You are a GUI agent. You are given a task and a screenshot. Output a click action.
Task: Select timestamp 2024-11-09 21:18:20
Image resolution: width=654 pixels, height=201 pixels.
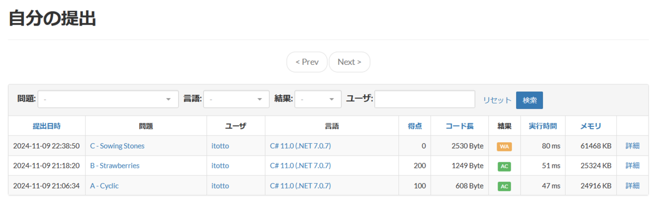coord(46,166)
